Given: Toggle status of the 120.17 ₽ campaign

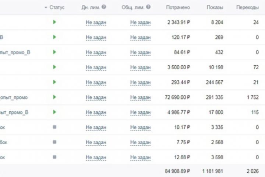Looking at the screenshot, I should (54, 37).
